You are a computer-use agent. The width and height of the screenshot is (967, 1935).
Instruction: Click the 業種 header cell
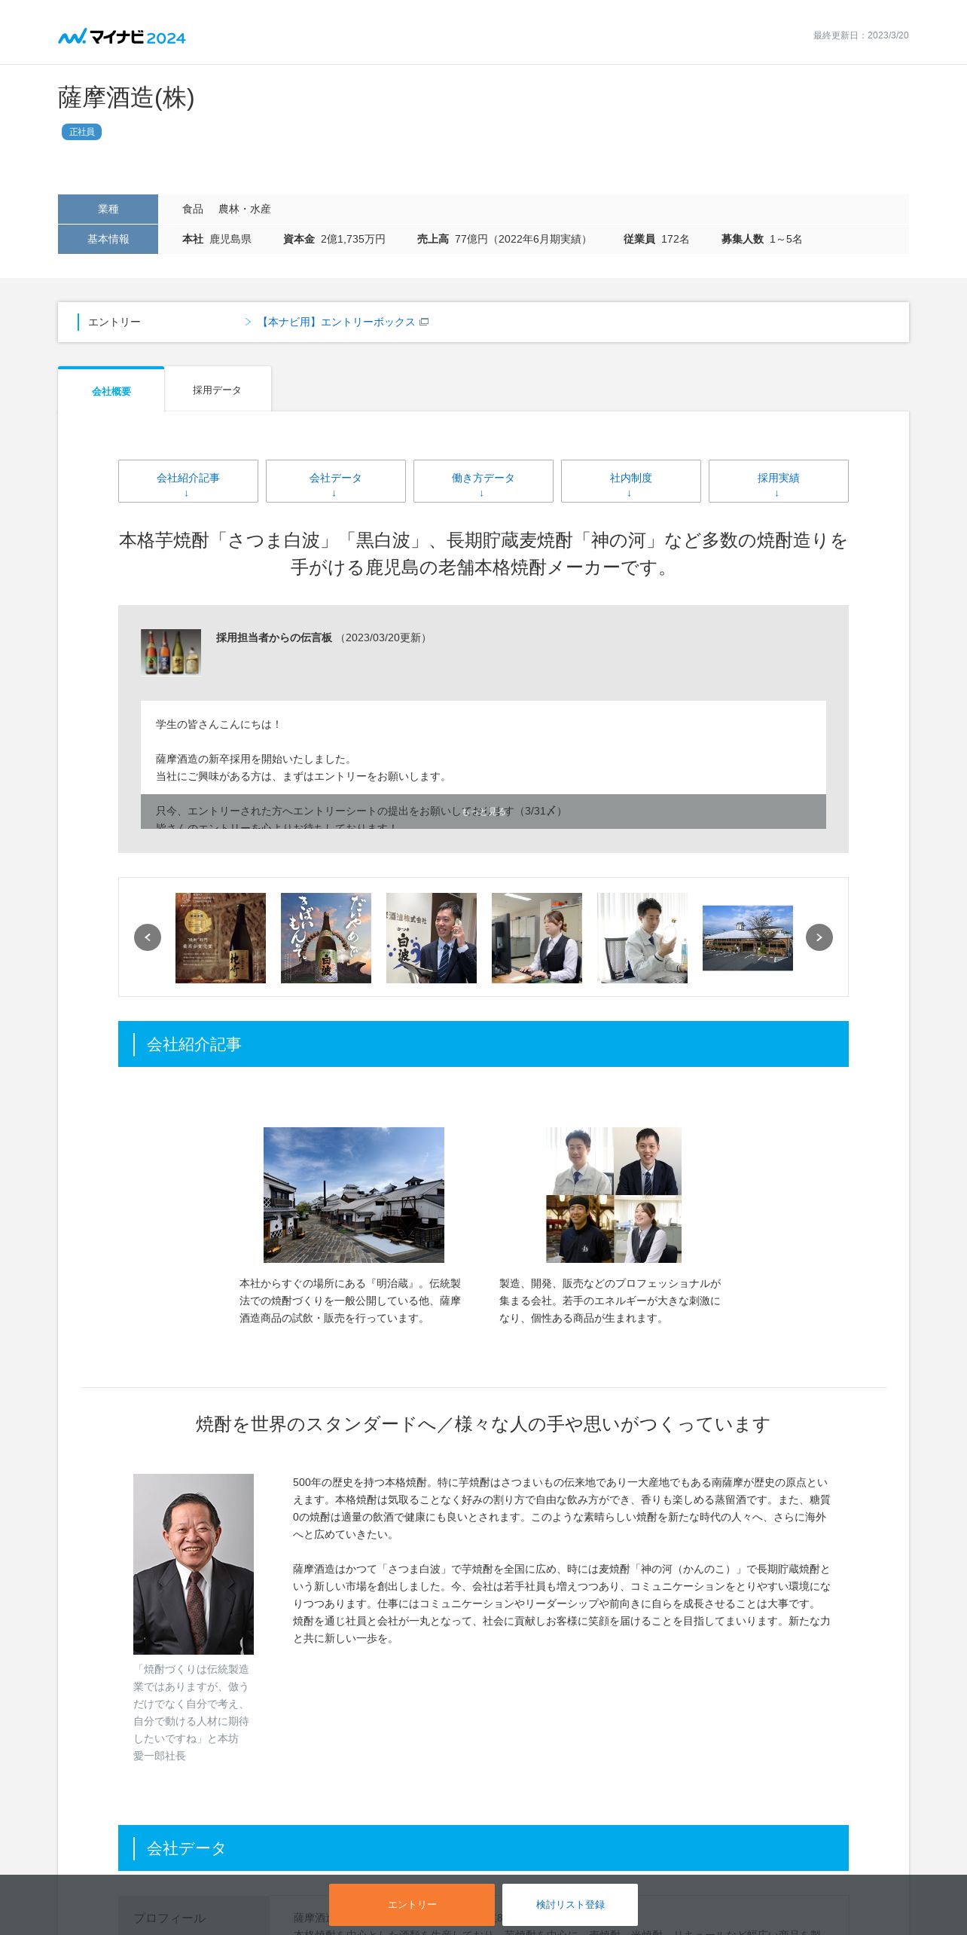pyautogui.click(x=108, y=209)
